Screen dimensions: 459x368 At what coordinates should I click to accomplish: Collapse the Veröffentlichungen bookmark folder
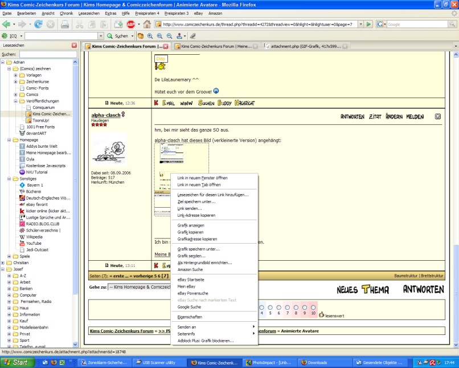point(15,100)
